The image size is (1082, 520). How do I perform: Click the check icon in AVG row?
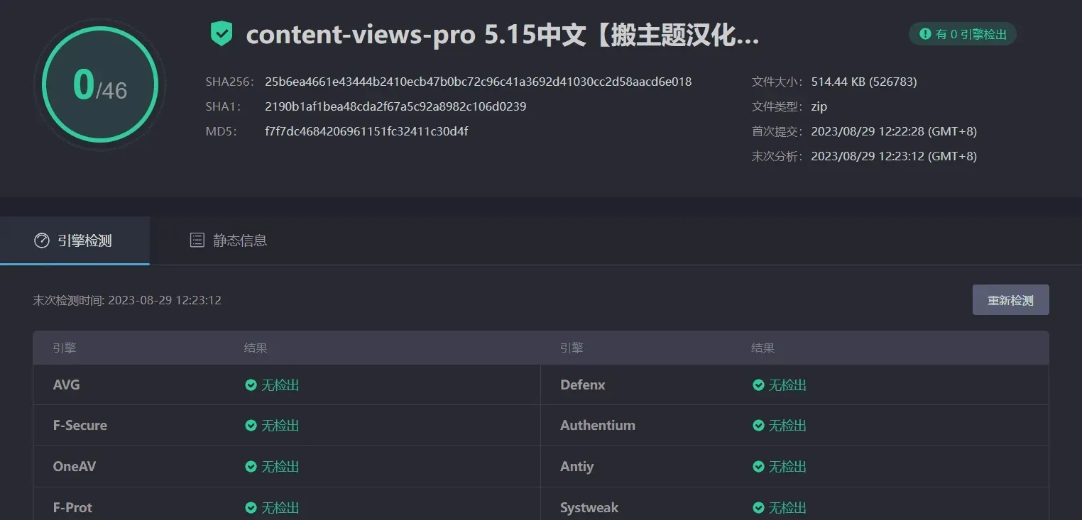point(251,385)
